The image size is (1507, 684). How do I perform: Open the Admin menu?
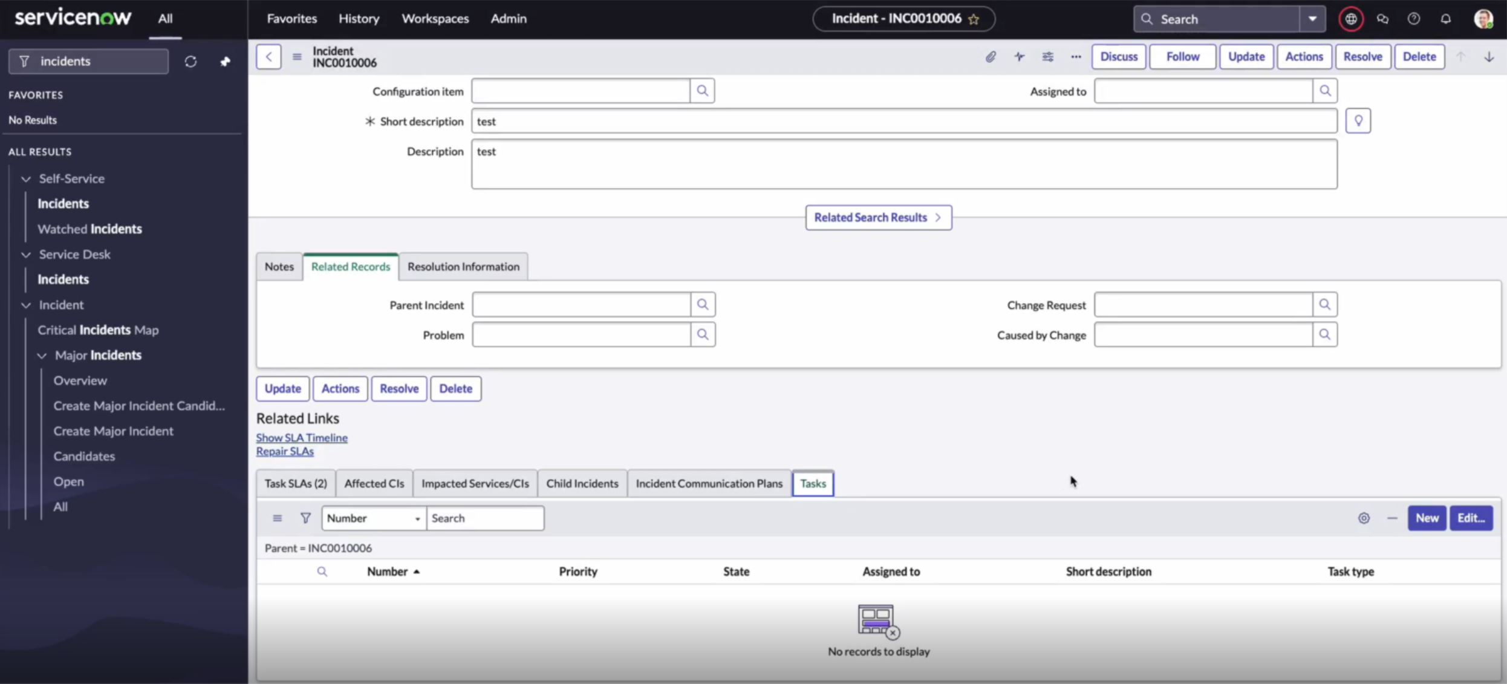(509, 19)
